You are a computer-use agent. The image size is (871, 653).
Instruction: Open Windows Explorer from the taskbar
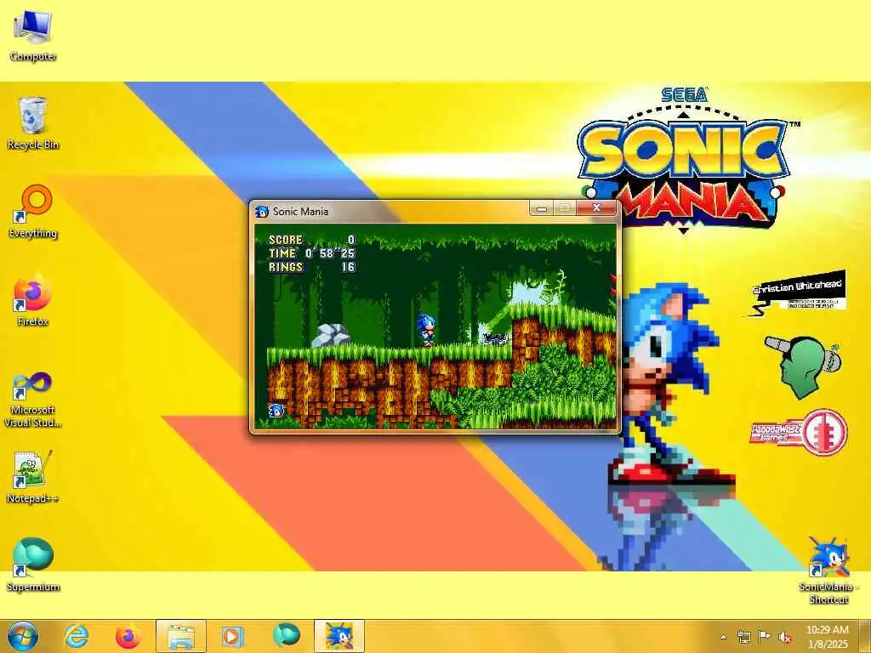(x=181, y=636)
